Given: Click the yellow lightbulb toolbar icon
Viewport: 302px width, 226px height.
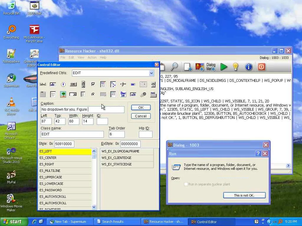Looking at the screenshot, I should (x=235, y=67).
